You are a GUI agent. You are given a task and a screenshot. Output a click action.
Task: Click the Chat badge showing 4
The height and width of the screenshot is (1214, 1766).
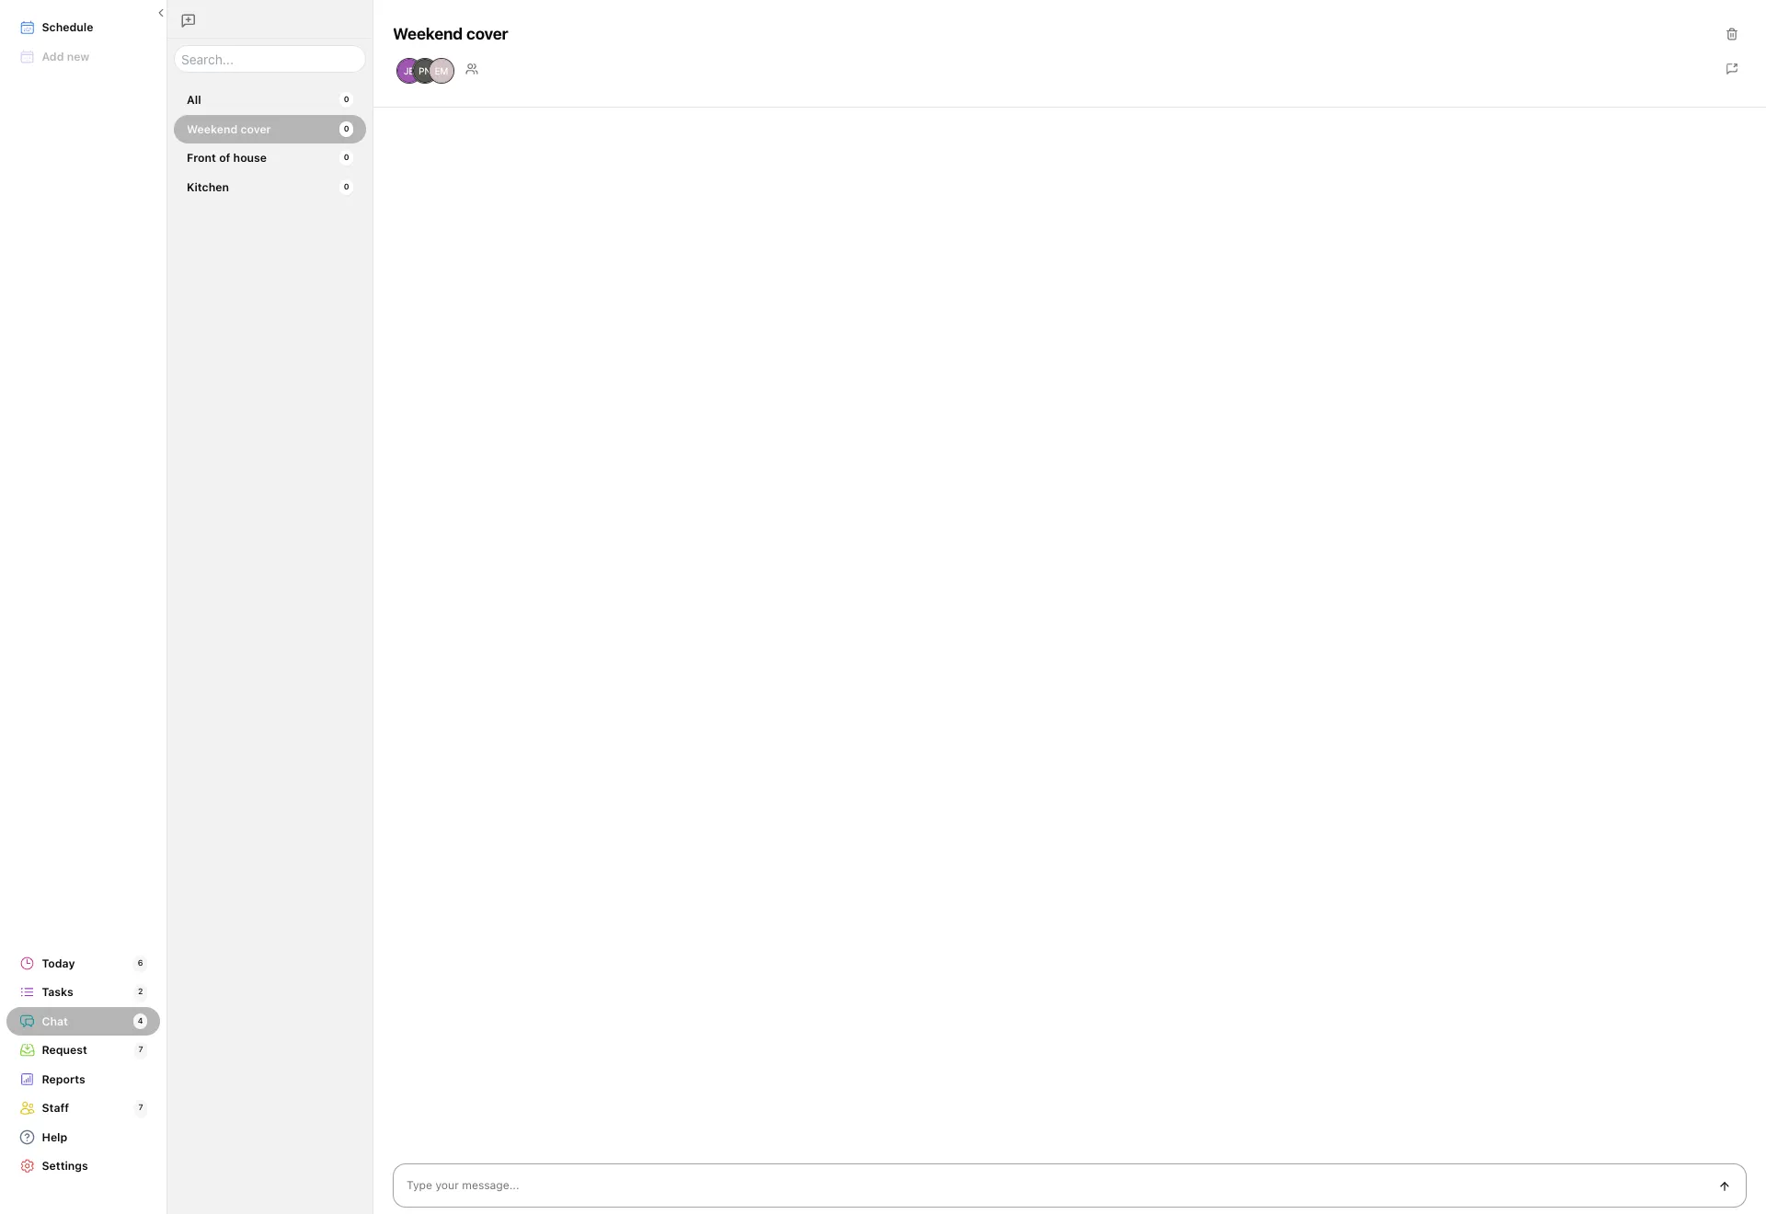pyautogui.click(x=141, y=1022)
